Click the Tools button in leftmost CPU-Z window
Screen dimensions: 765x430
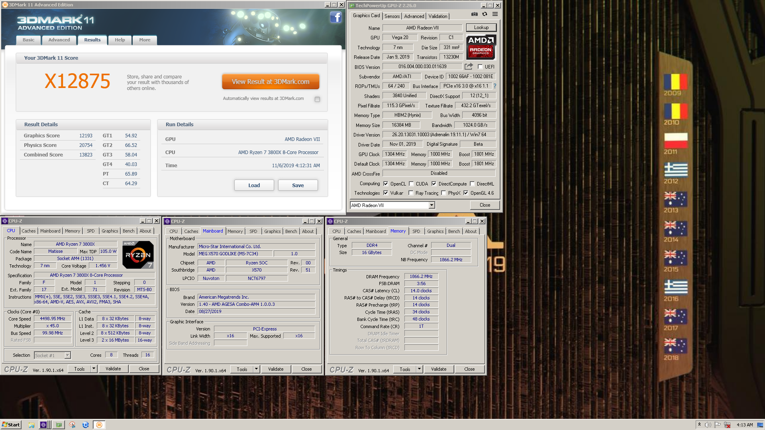[79, 369]
